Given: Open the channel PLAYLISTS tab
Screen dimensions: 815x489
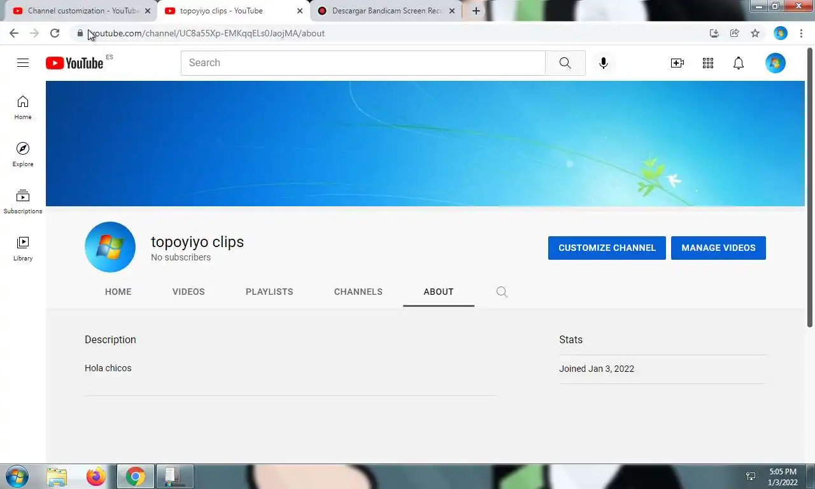Looking at the screenshot, I should (x=269, y=292).
